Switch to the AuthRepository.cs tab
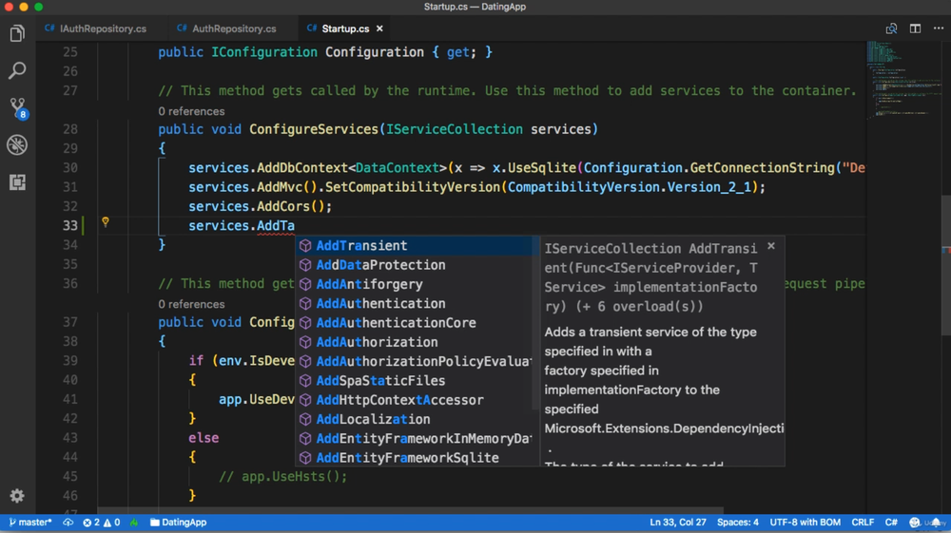The width and height of the screenshot is (951, 533). (x=226, y=29)
